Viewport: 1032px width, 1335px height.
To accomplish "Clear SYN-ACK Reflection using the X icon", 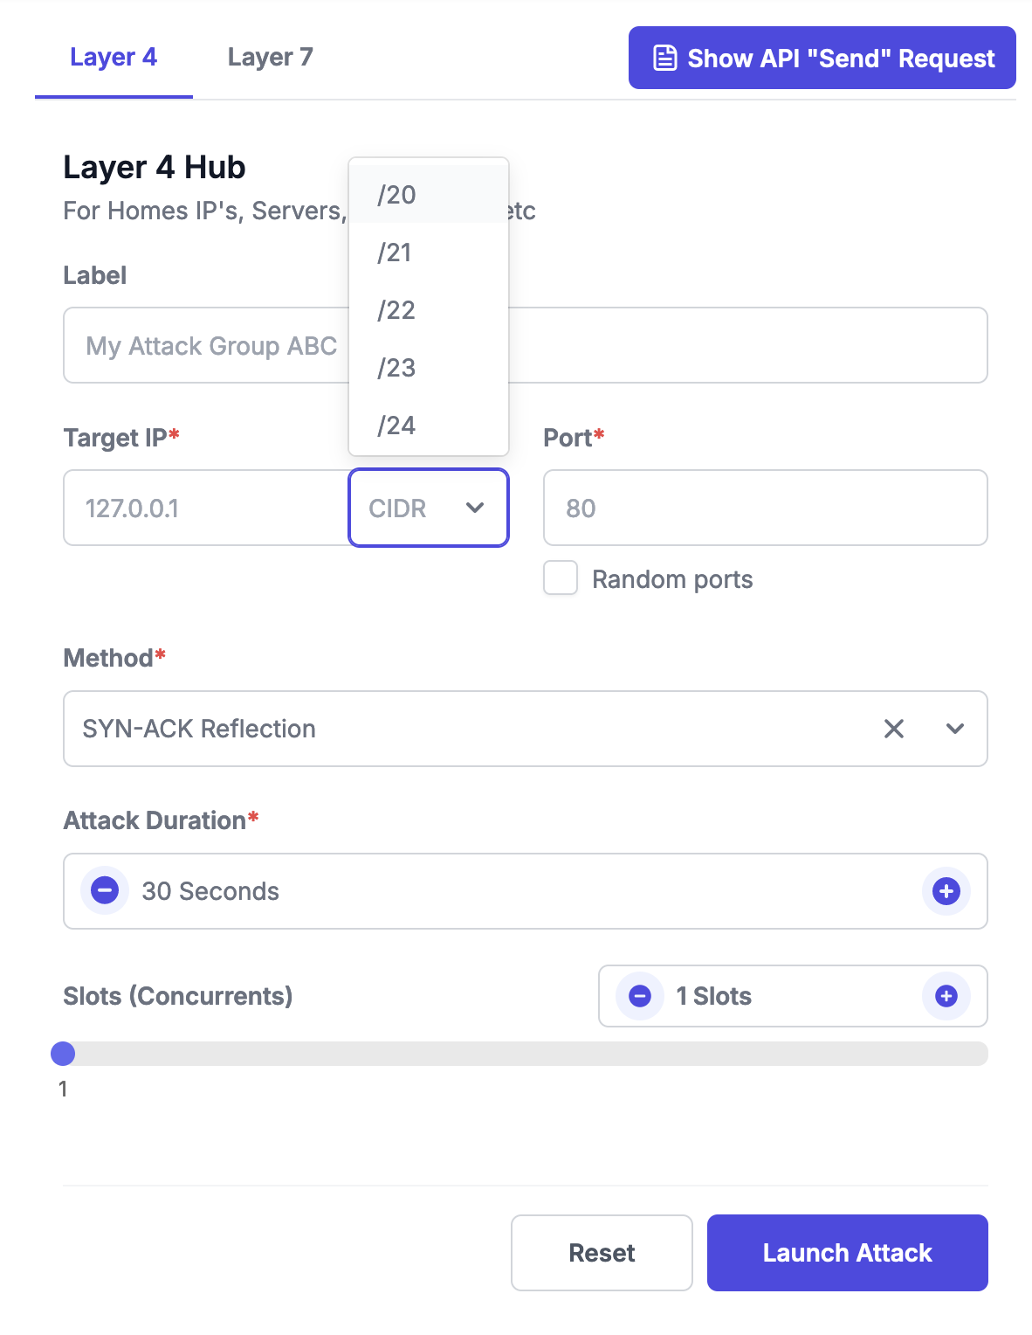I will point(893,729).
